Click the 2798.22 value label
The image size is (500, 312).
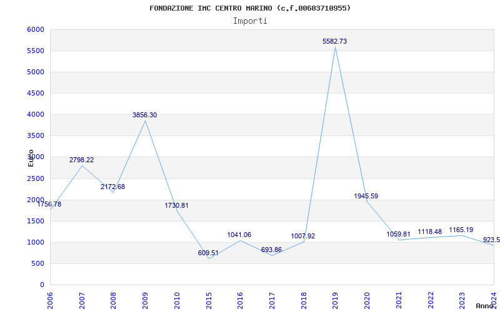click(x=82, y=160)
